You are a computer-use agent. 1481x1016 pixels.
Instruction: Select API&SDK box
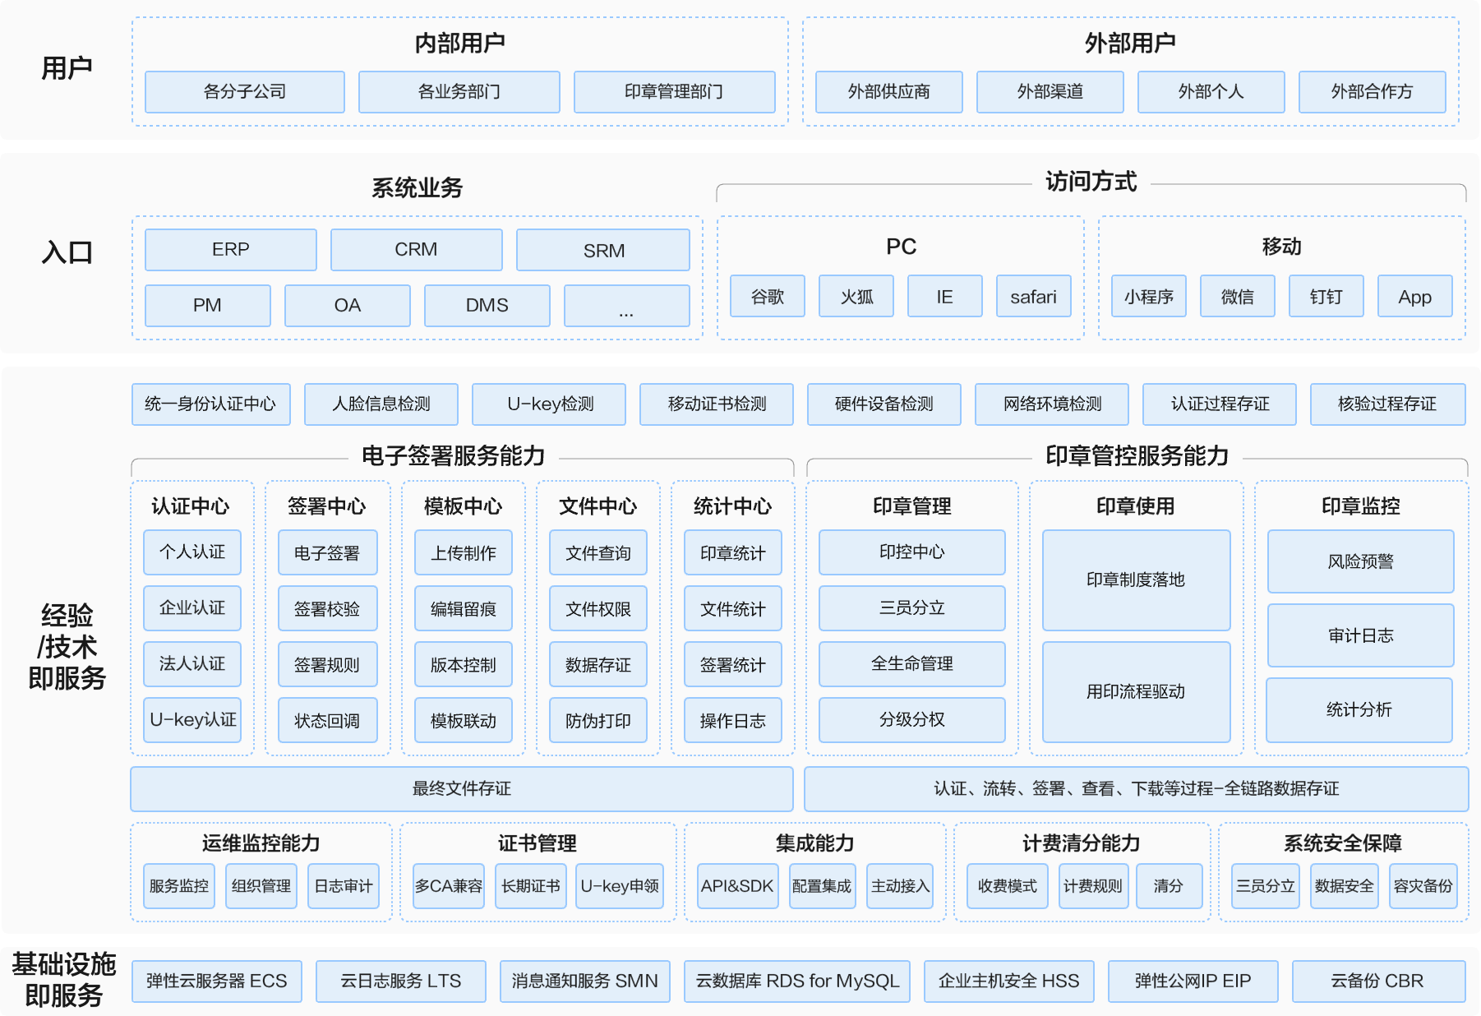click(x=737, y=885)
